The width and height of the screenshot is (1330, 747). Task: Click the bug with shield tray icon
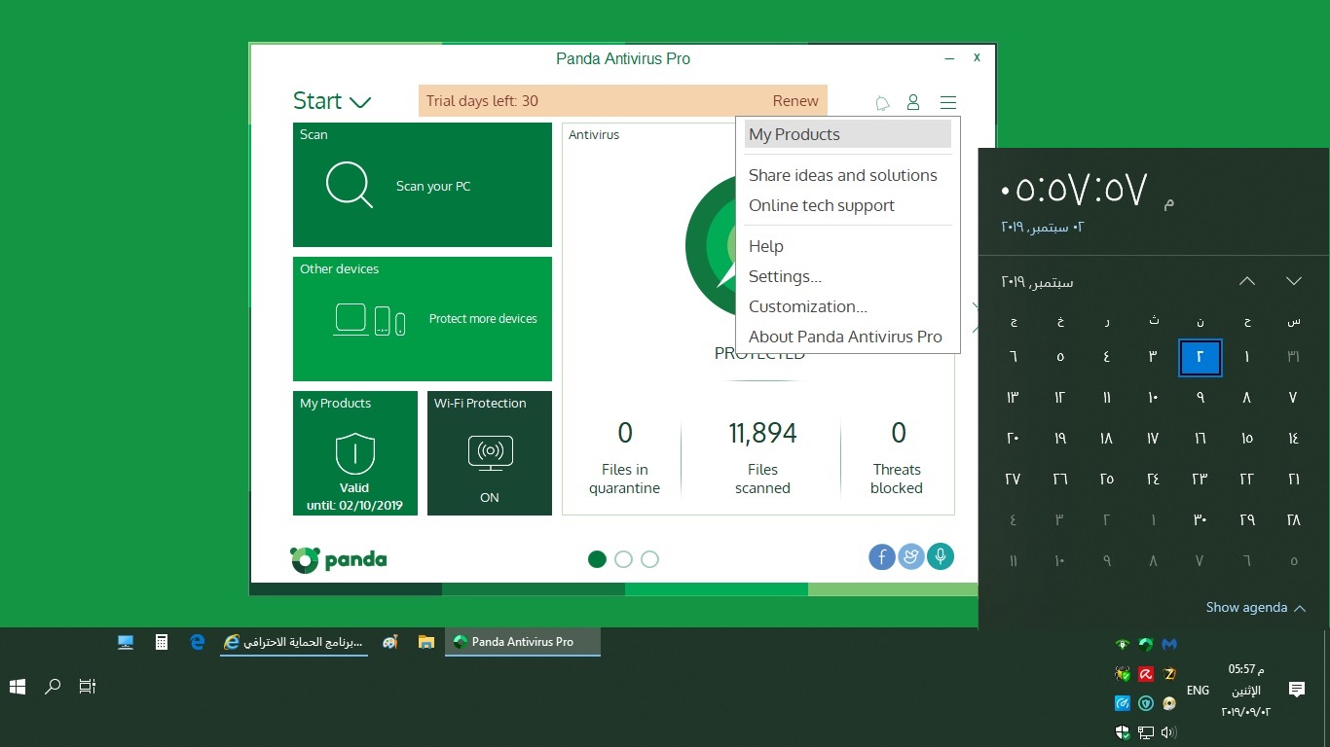(1123, 673)
